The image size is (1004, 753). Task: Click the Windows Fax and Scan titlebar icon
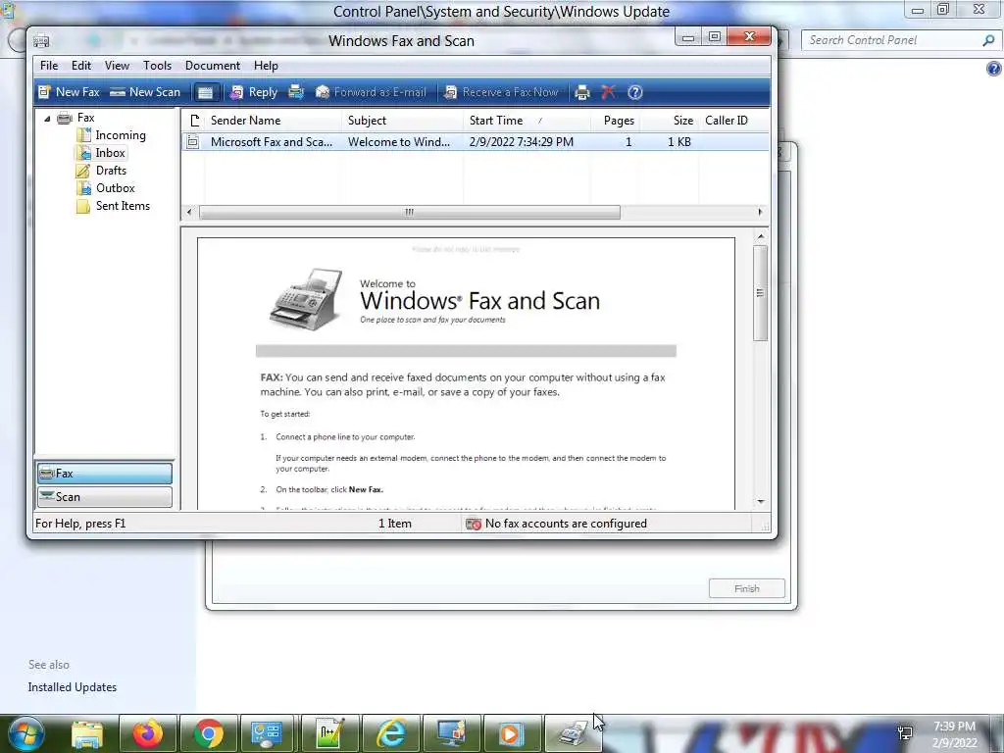pyautogui.click(x=41, y=41)
